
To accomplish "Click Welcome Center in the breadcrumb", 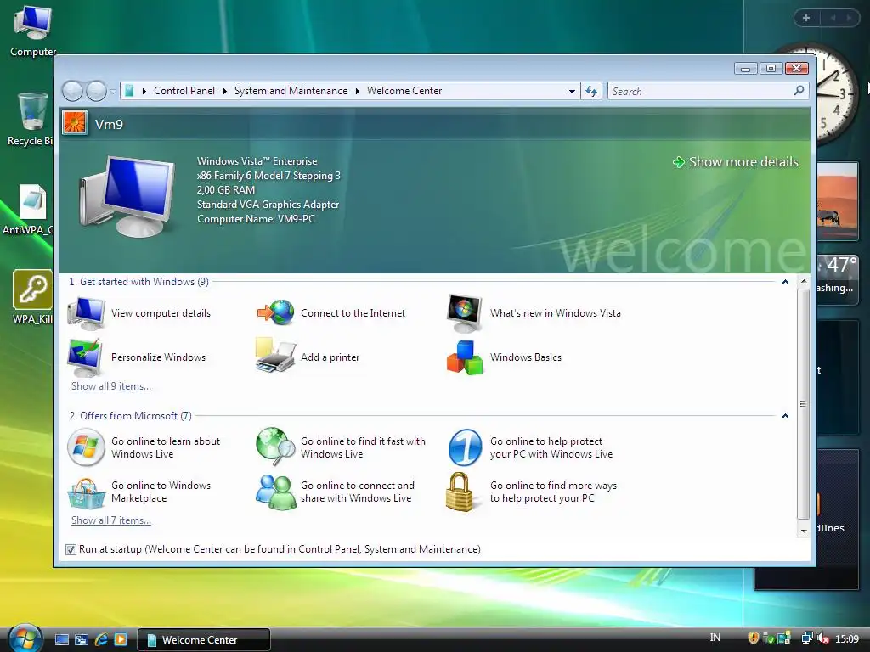I will 404,91.
